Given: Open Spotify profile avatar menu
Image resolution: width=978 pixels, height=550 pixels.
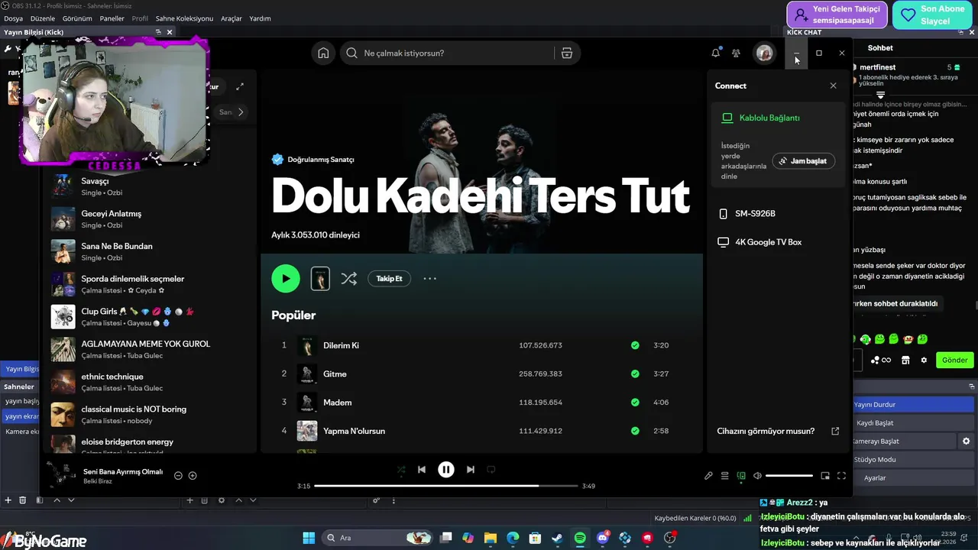Looking at the screenshot, I should coord(764,53).
